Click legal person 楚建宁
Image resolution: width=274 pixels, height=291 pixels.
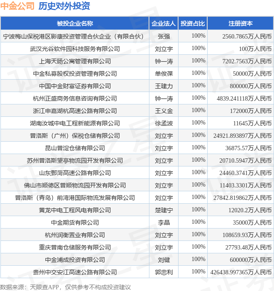click(164, 210)
